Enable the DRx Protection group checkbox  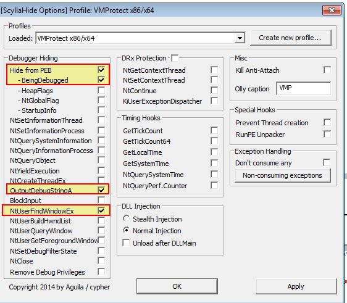175,58
